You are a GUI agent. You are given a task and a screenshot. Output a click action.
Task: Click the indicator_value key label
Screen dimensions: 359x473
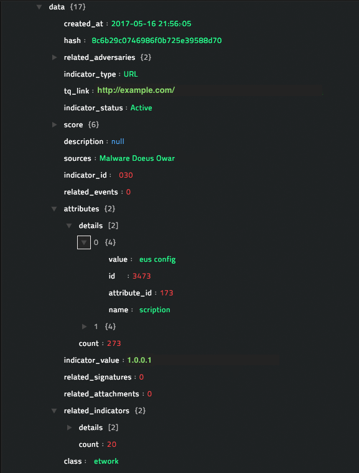point(91,360)
